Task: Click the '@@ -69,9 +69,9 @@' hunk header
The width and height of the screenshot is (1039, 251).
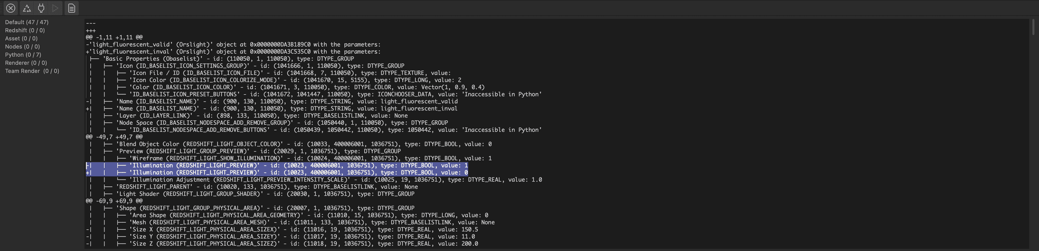Action: click(x=114, y=201)
